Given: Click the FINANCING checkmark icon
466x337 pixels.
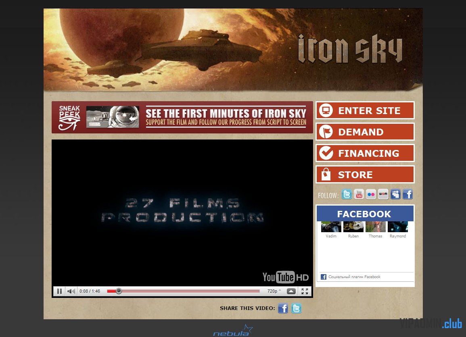Looking at the screenshot, I should [326, 153].
